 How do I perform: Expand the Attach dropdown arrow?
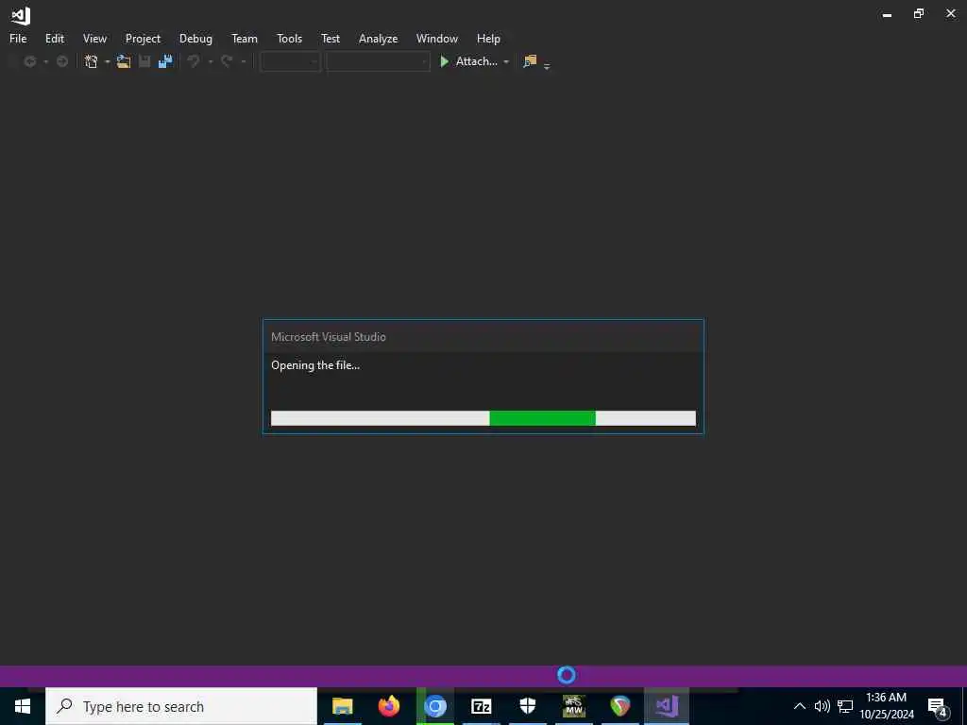click(506, 61)
